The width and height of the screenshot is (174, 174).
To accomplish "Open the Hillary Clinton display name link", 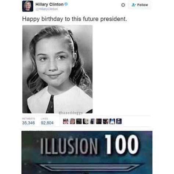I will [x=50, y=4].
